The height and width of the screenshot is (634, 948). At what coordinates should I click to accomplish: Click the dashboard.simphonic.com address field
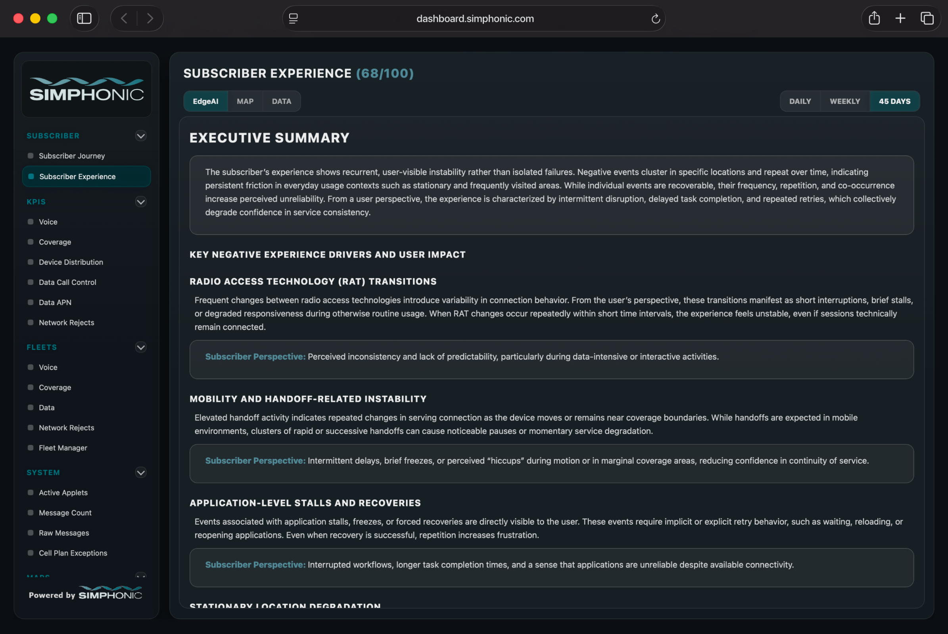tap(475, 19)
